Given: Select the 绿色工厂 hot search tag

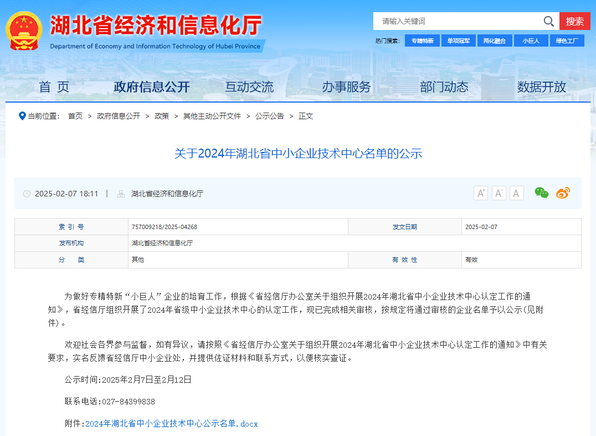Looking at the screenshot, I should pyautogui.click(x=567, y=40).
